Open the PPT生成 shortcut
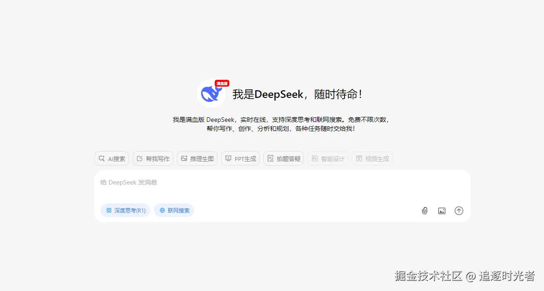Screen dimensions: 544x291 point(241,158)
